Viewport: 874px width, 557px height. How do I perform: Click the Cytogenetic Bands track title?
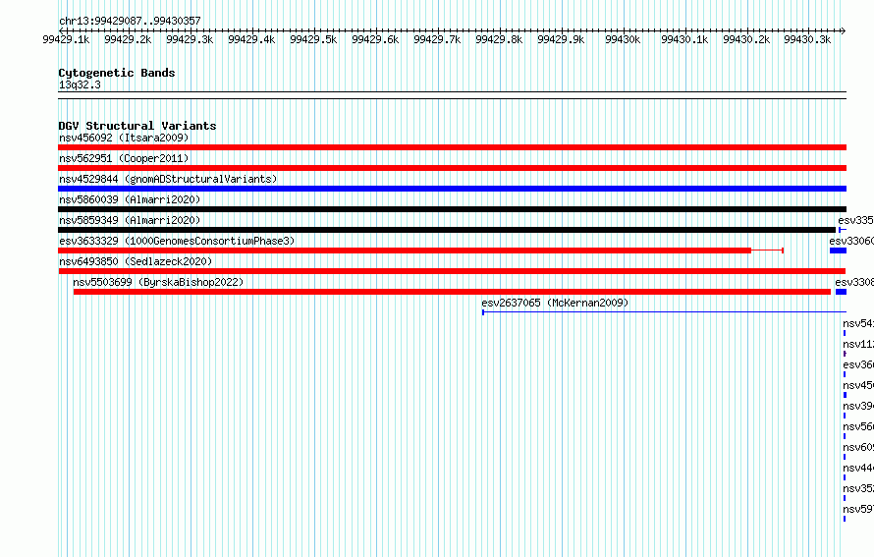point(117,73)
